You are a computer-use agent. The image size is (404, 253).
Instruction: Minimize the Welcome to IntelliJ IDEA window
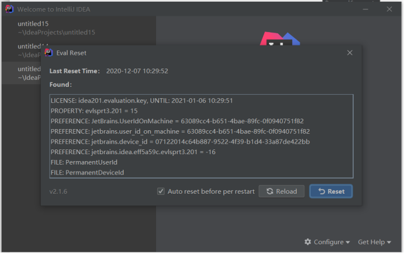coord(366,9)
